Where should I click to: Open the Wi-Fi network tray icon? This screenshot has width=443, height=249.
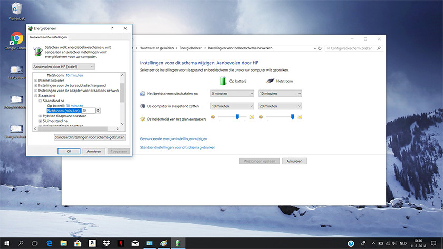coord(388,243)
